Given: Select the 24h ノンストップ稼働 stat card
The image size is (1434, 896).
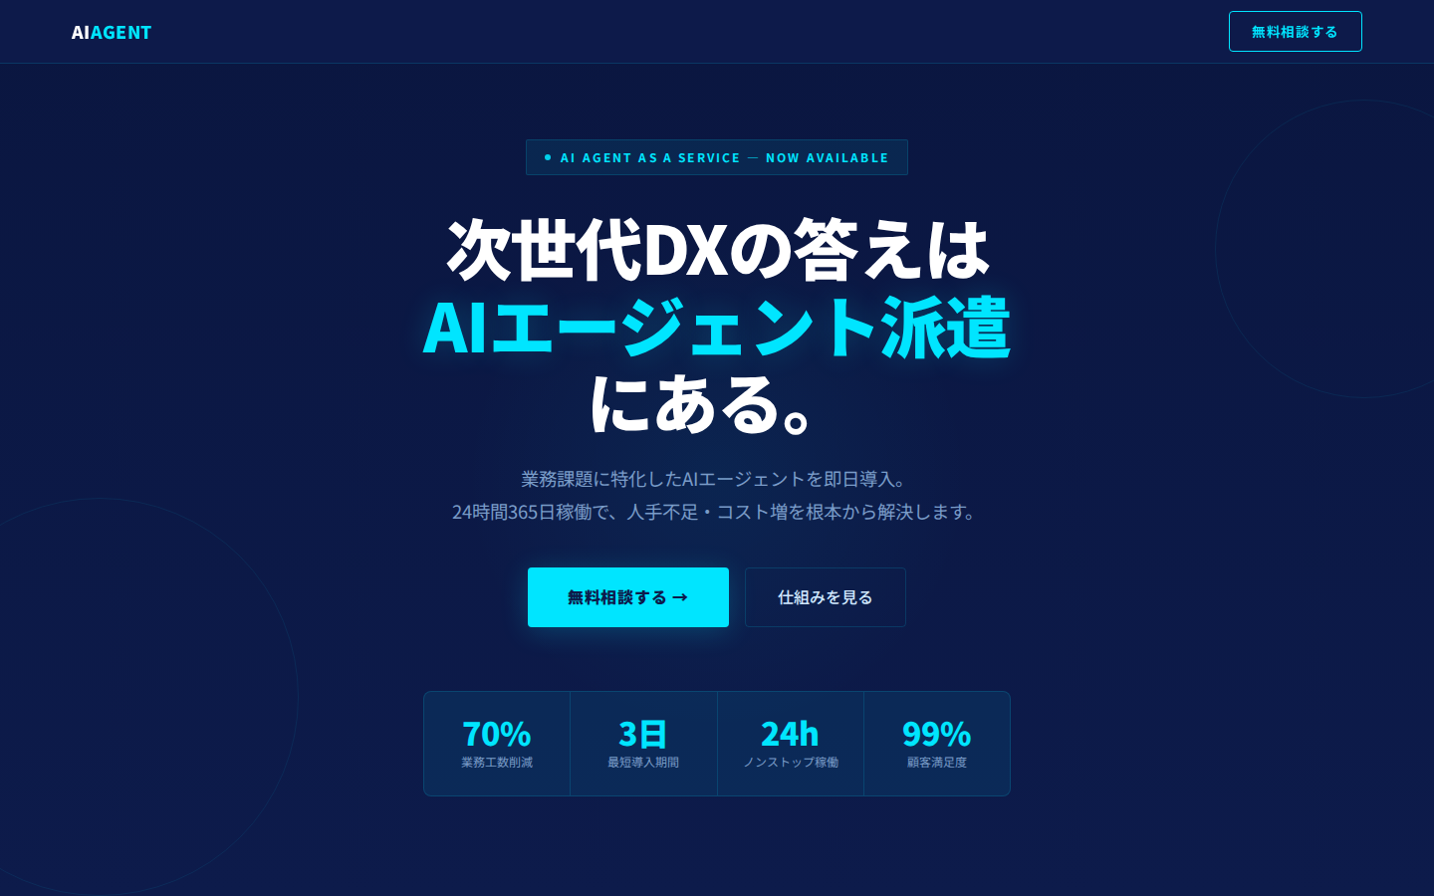Looking at the screenshot, I should click(x=791, y=744).
